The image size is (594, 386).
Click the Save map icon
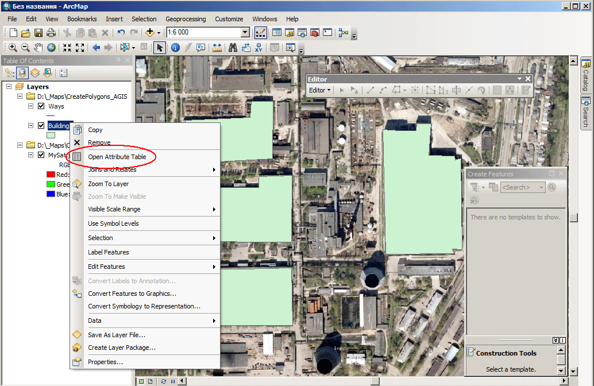click(38, 33)
